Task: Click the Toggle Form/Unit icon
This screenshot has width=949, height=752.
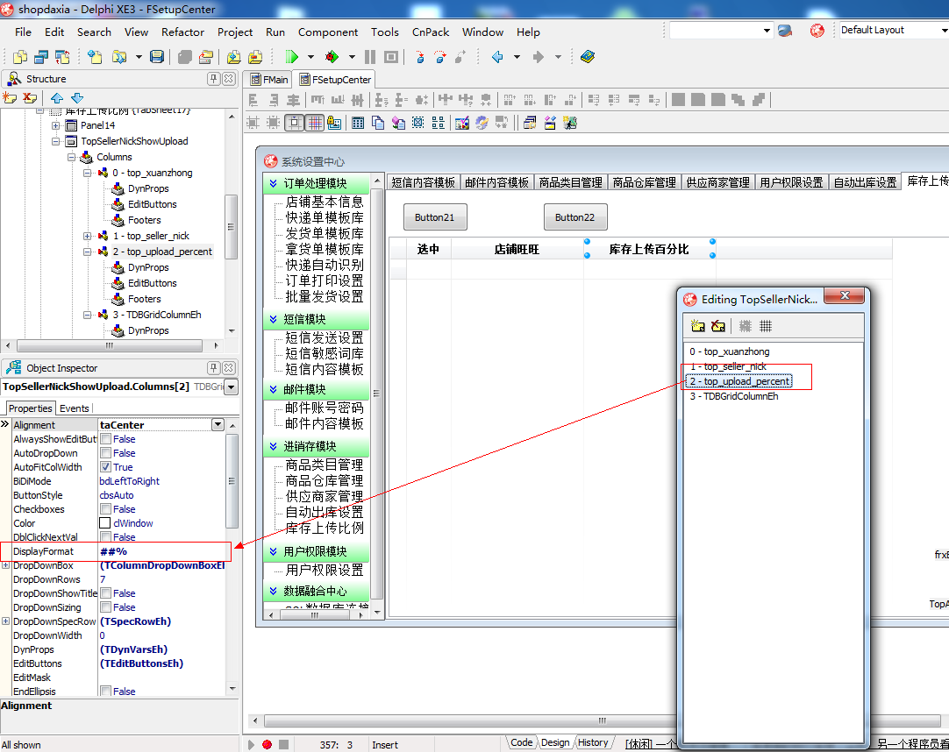Action: (61, 57)
